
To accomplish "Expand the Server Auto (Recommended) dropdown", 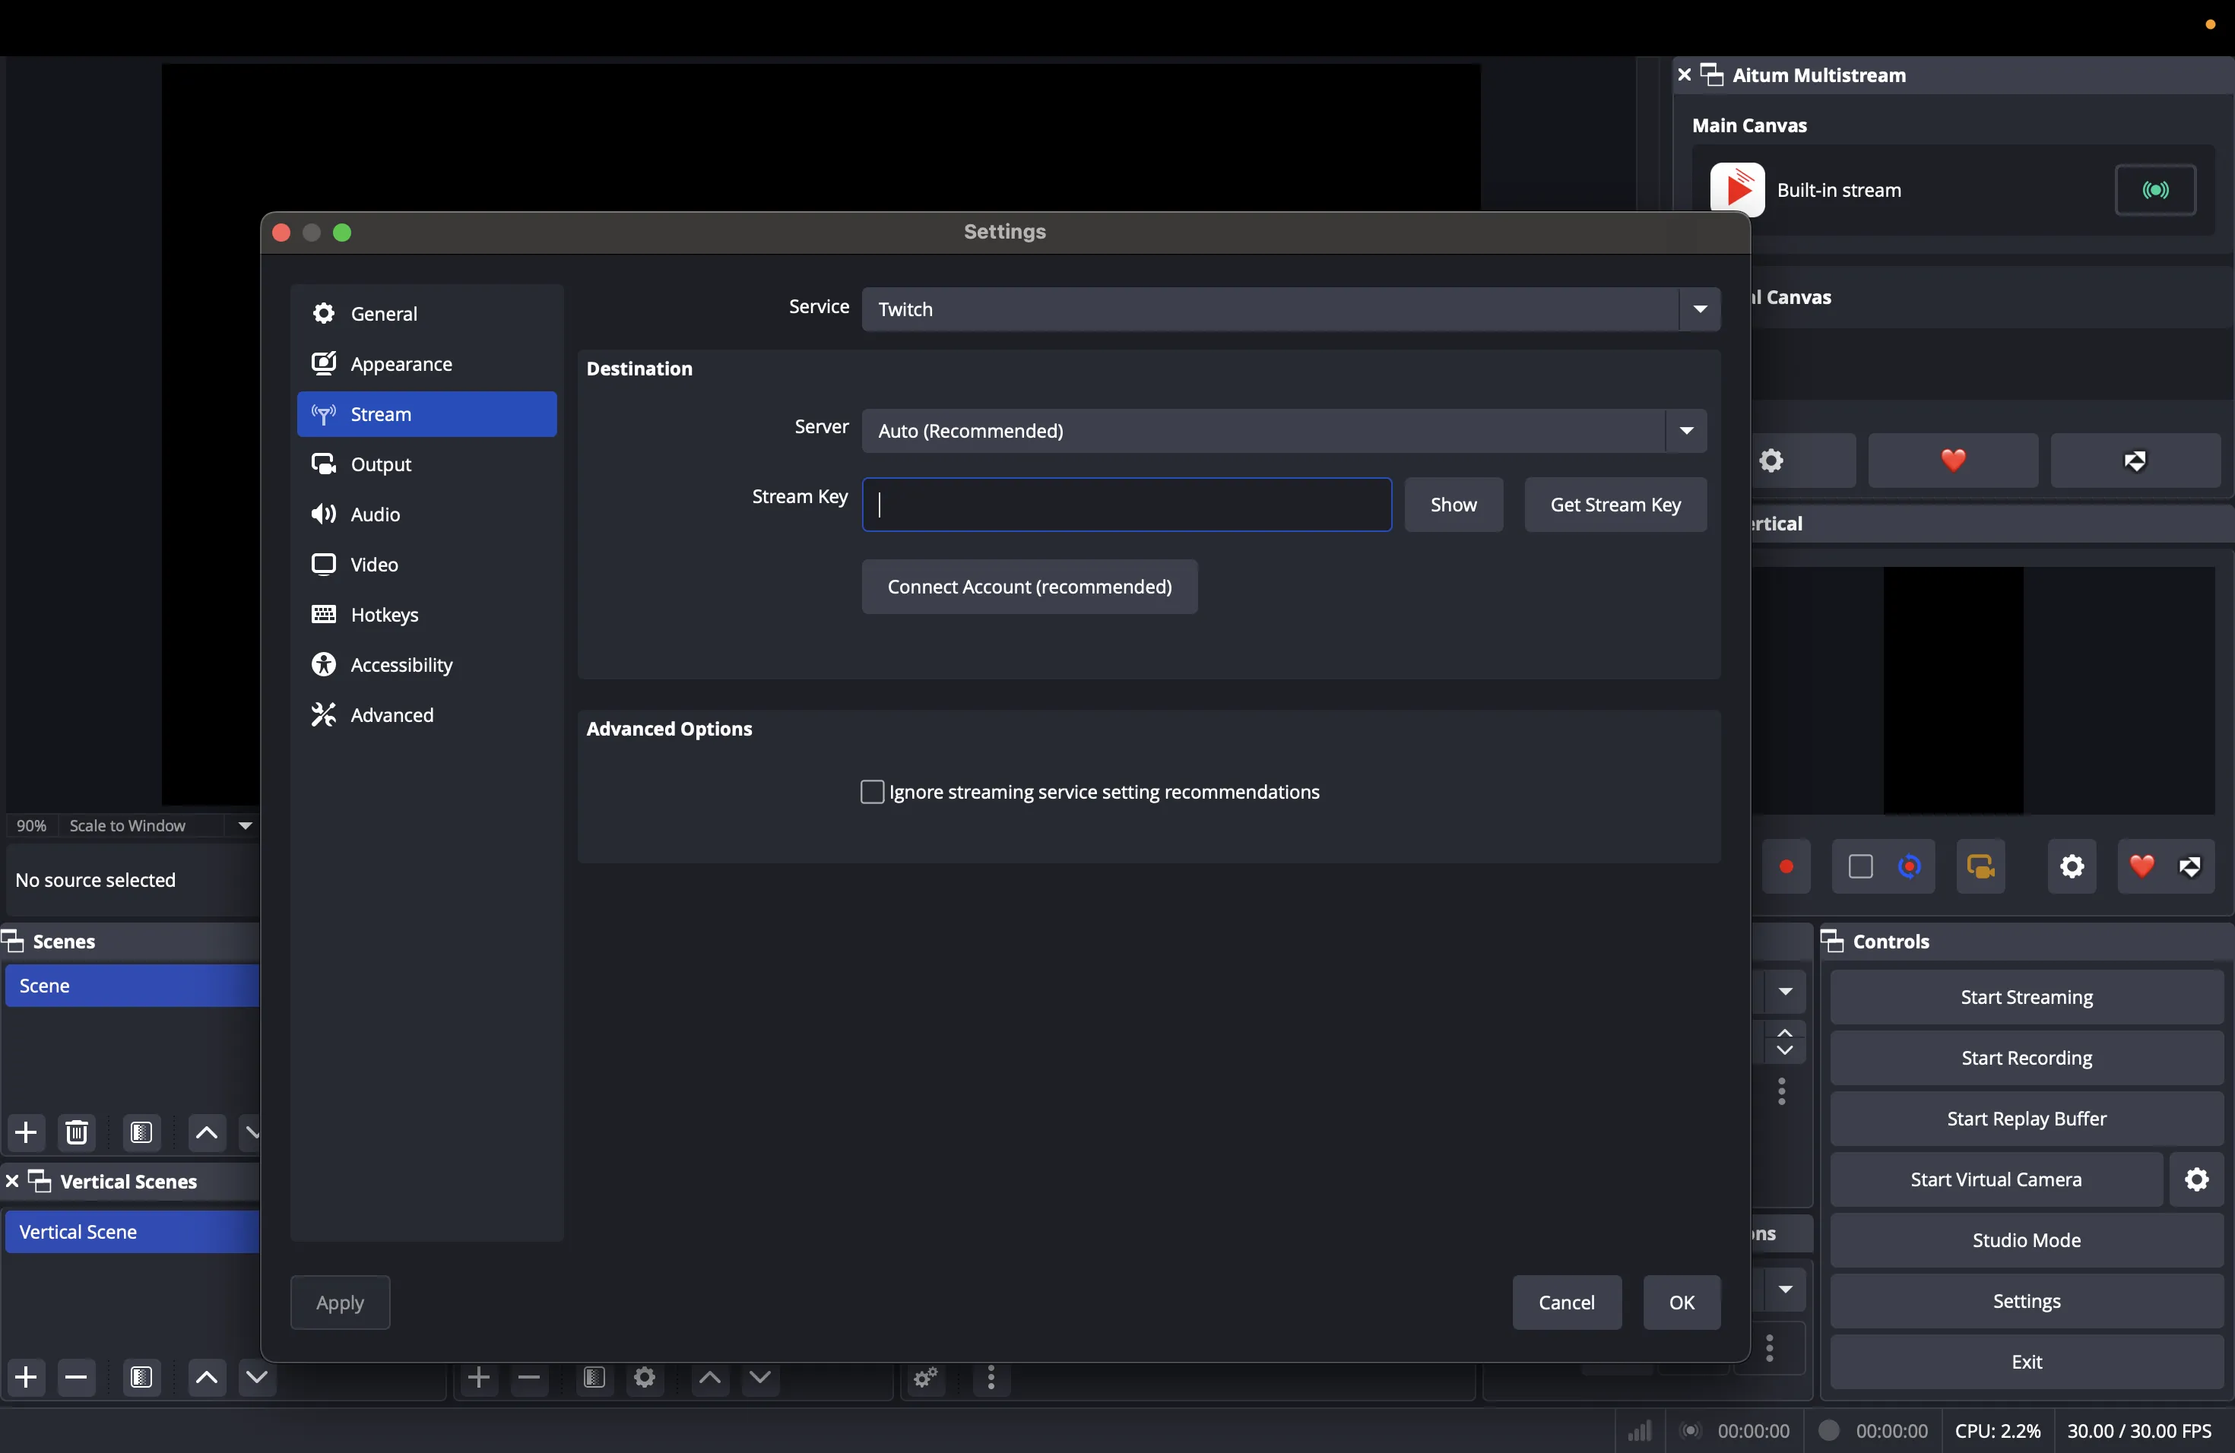I will [x=1285, y=431].
